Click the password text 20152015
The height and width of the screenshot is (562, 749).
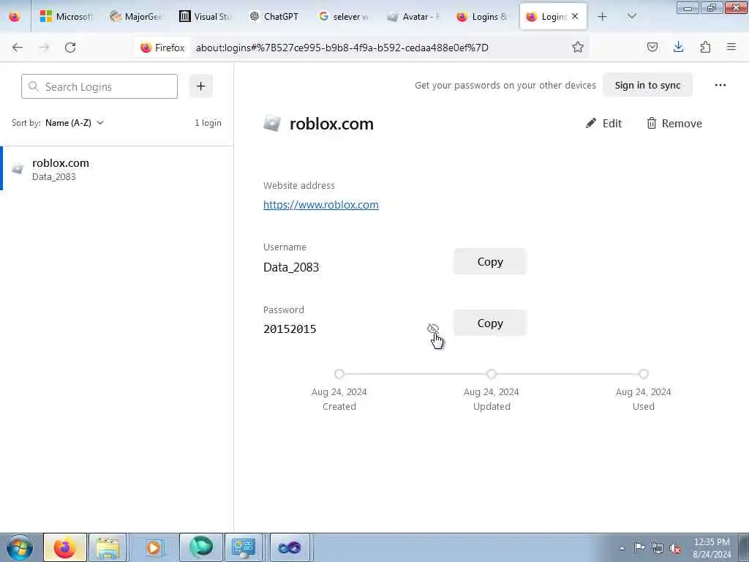click(290, 329)
